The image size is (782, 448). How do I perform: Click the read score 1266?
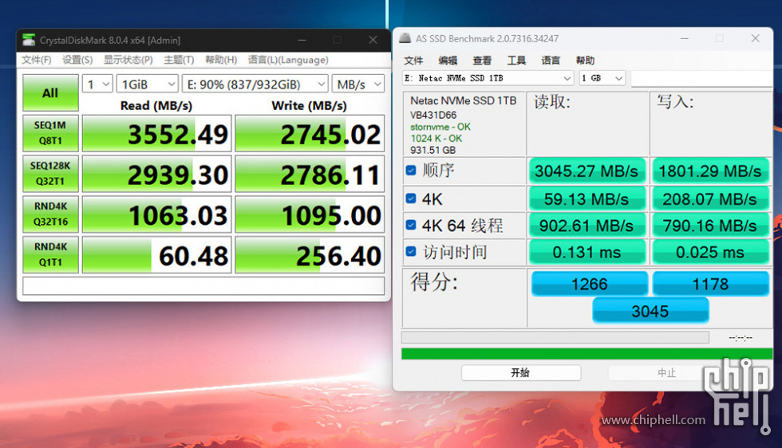coord(590,284)
